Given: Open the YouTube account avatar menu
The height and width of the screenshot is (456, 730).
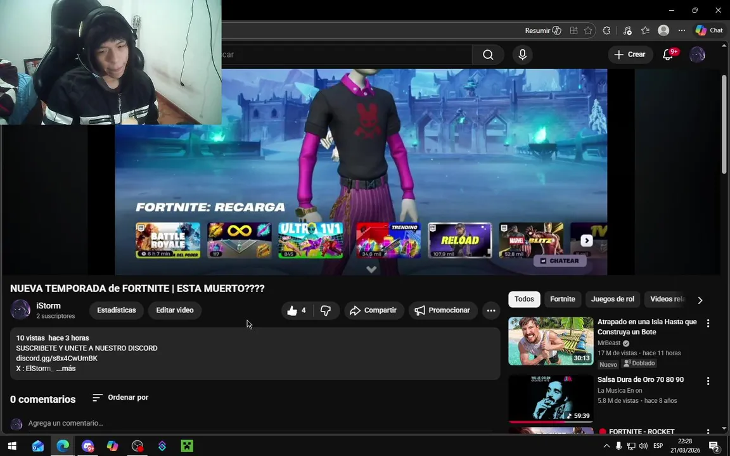Looking at the screenshot, I should pyautogui.click(x=697, y=55).
